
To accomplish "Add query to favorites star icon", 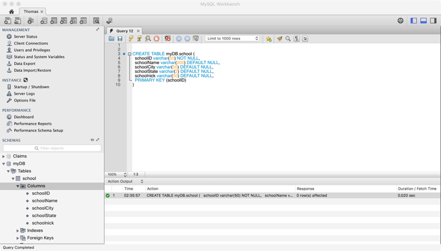I will coord(268,39).
